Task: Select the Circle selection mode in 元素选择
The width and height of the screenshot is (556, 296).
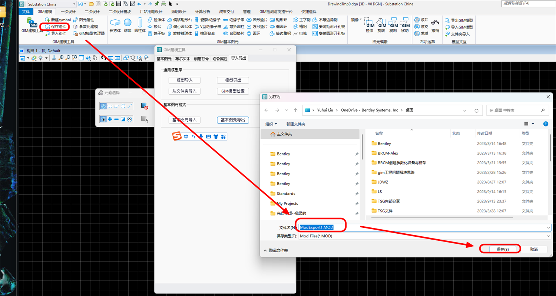Action: point(123,106)
